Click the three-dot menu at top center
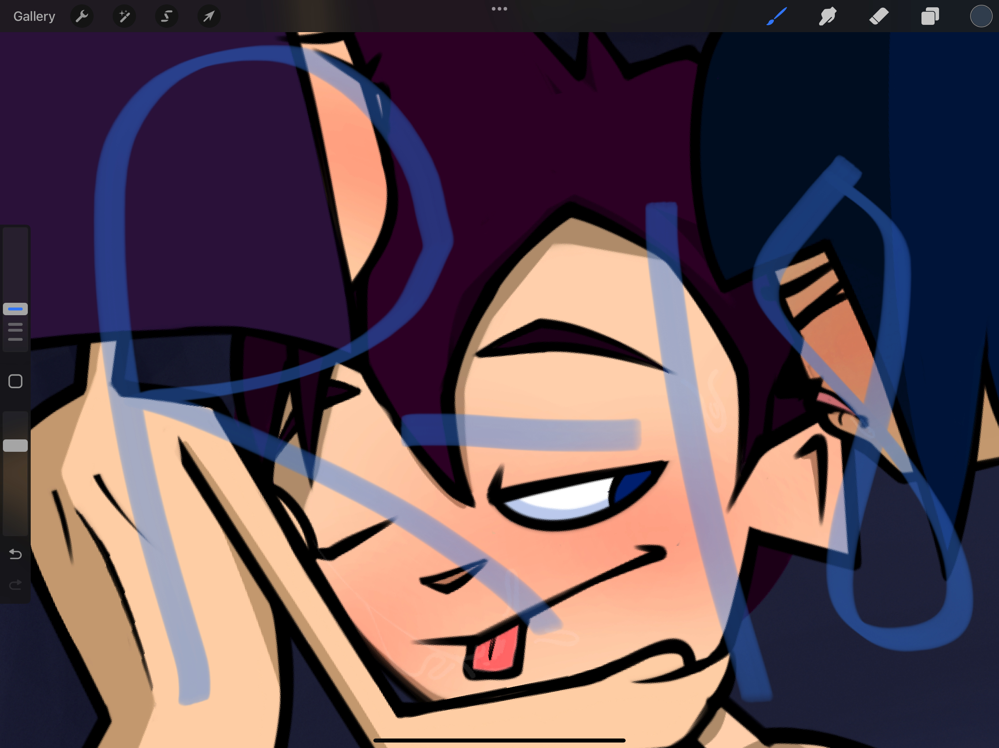The width and height of the screenshot is (999, 748). [499, 8]
